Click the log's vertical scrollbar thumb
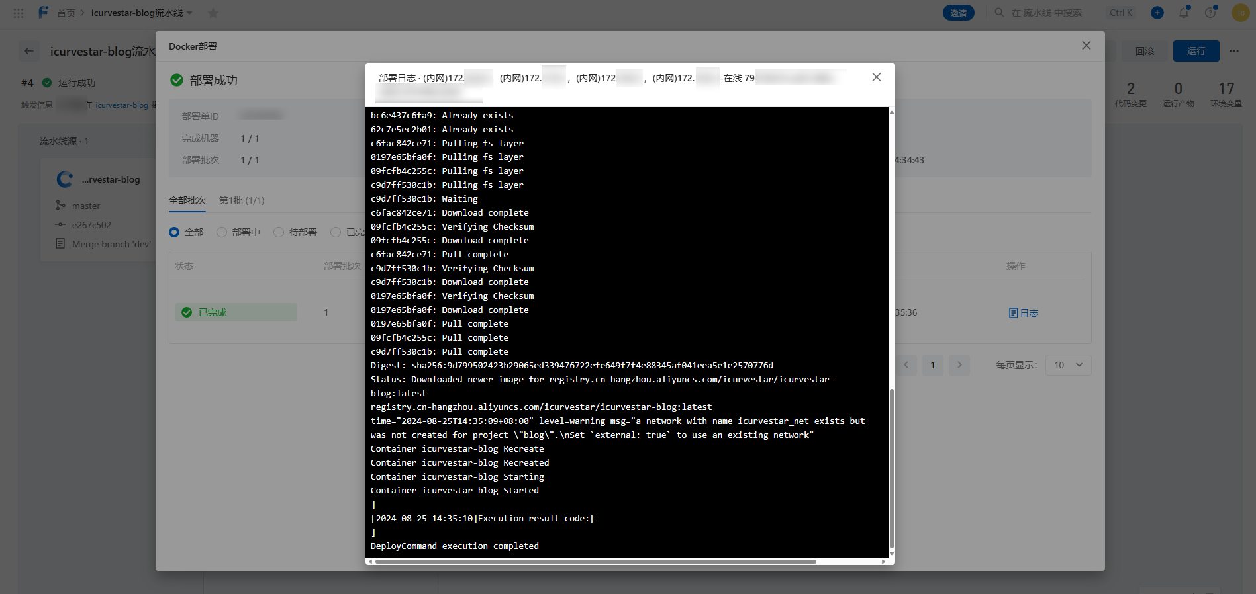 click(891, 468)
